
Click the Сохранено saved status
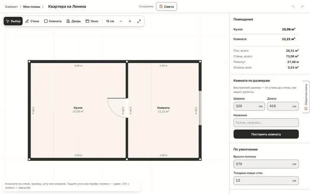[x=146, y=6]
